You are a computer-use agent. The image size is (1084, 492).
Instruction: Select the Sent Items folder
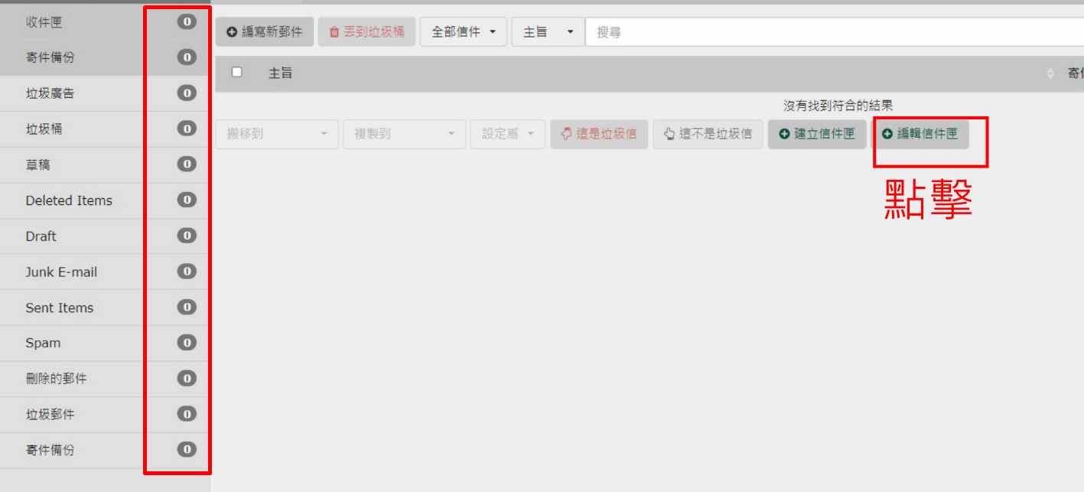click(x=59, y=308)
